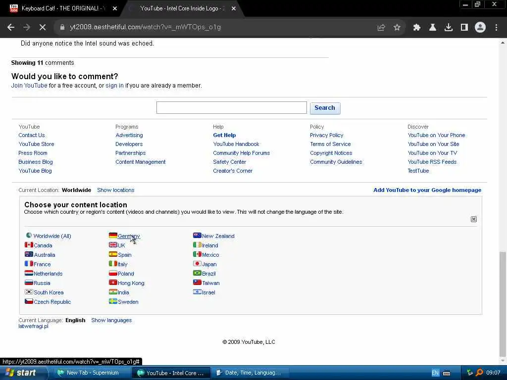Select Taiwan as content location
Image resolution: width=507 pixels, height=380 pixels.
(x=210, y=283)
